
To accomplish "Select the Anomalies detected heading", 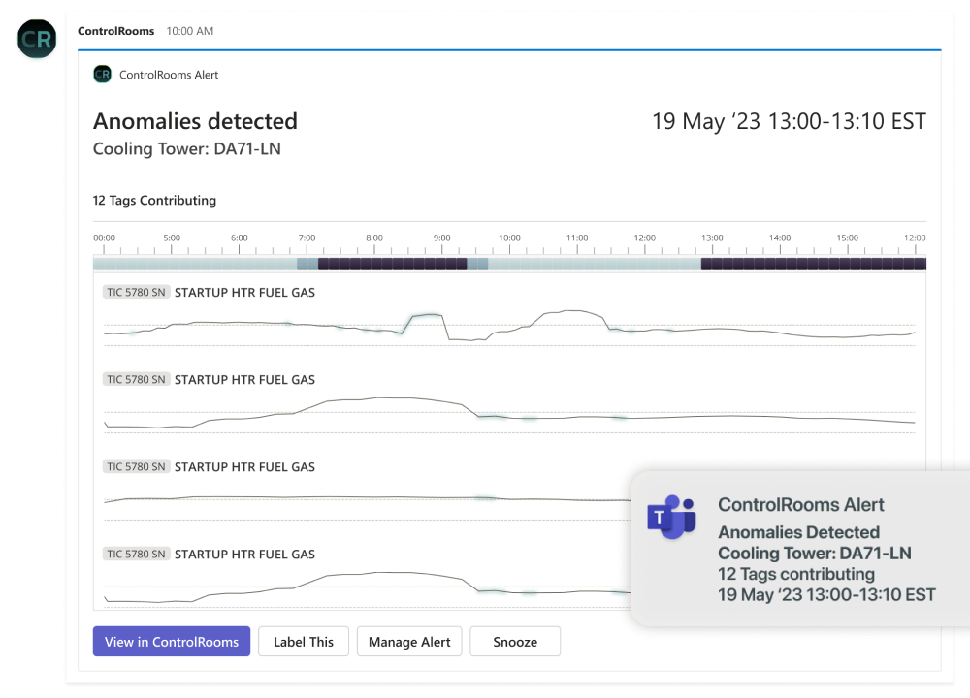I will tap(196, 121).
